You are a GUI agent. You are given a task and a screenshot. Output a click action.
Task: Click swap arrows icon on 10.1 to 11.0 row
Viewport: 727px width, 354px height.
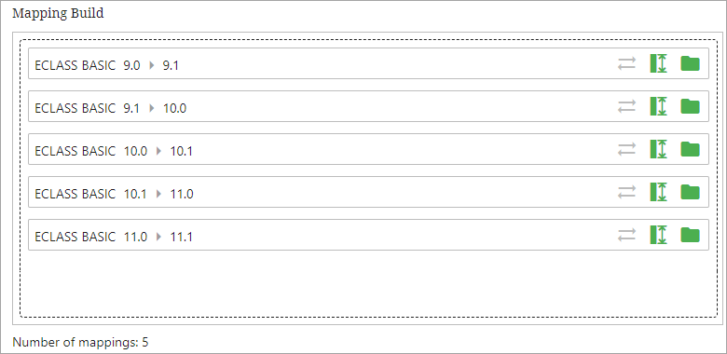[x=626, y=193]
